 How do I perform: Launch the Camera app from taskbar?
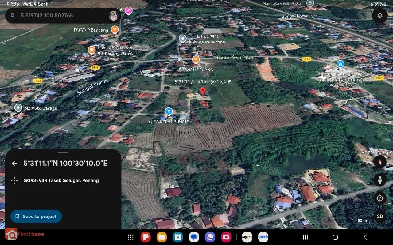coord(226,237)
